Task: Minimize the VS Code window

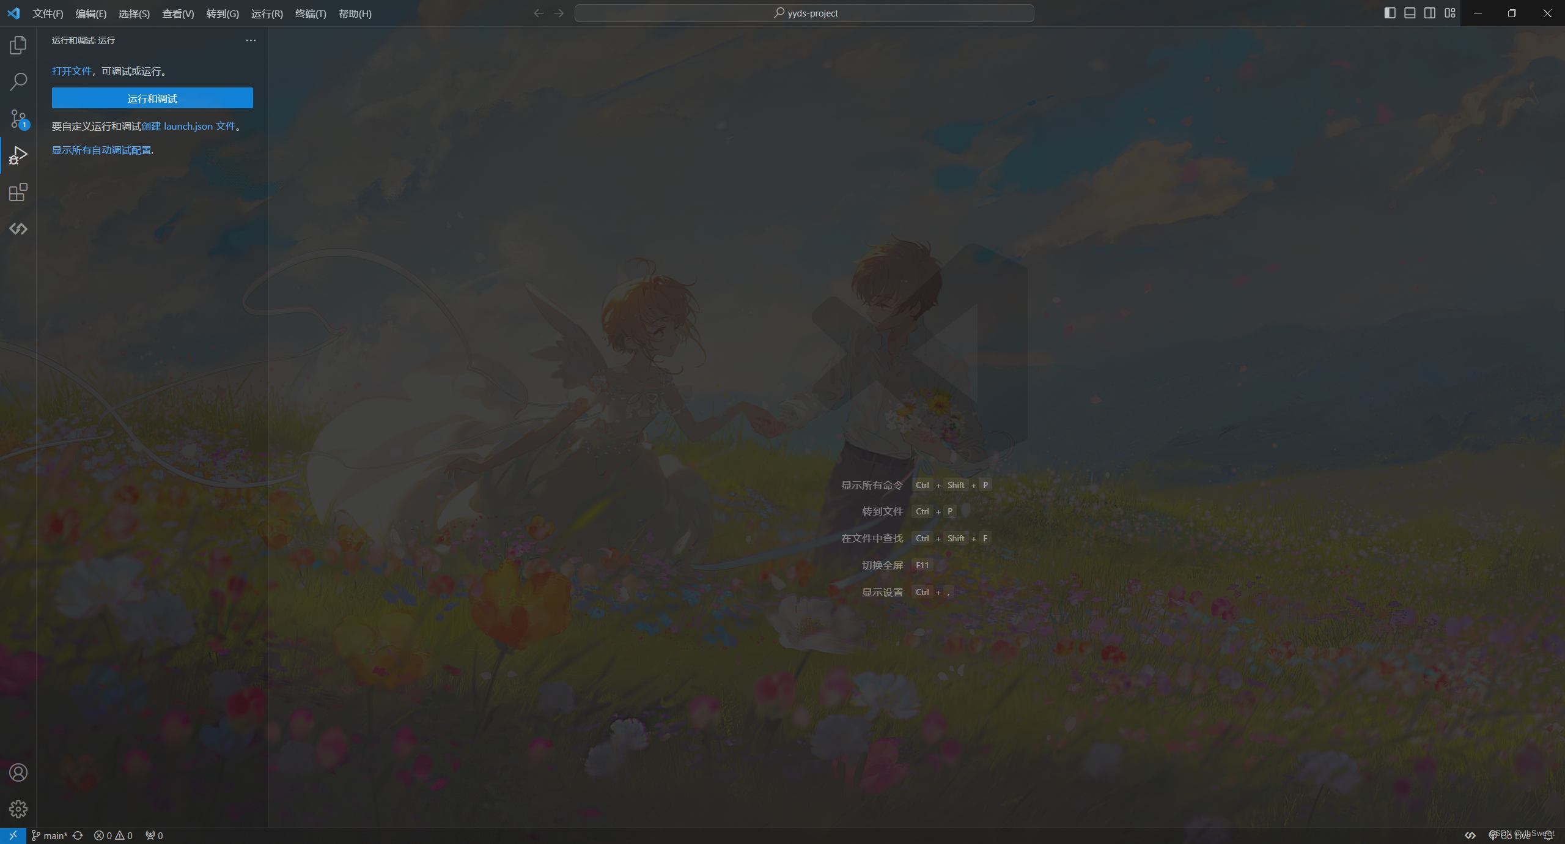Action: pos(1478,13)
